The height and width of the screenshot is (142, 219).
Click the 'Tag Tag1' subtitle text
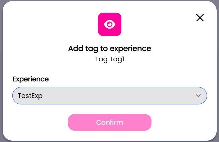tap(110, 60)
